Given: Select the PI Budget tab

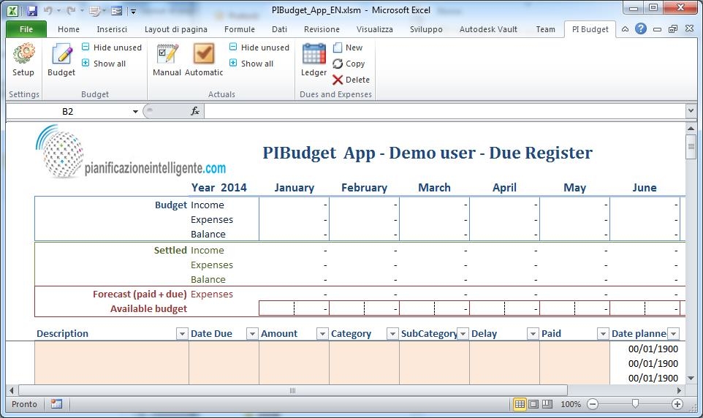Looking at the screenshot, I should [x=590, y=29].
